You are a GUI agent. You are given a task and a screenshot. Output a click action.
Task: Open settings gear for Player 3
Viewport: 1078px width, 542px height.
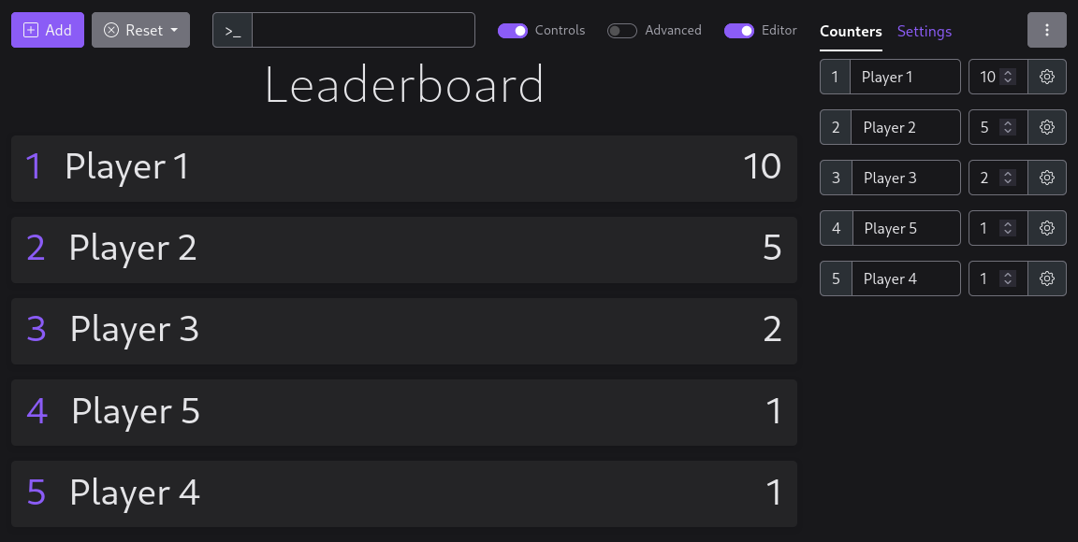[1047, 178]
